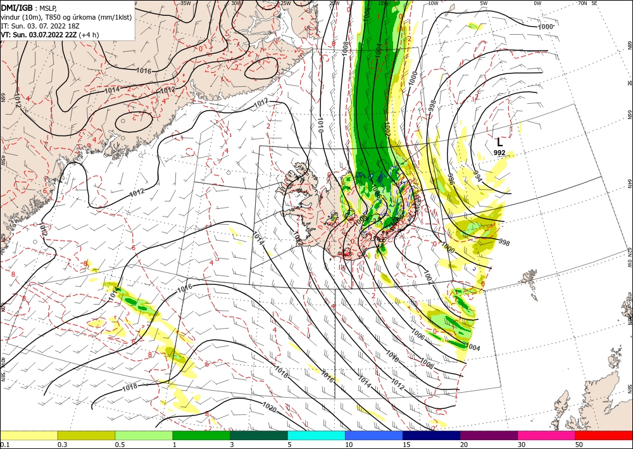Click the yellow 0.1–0.3 precipitation legend swatch
Viewport: 633px width, 449px height.
[x=28, y=435]
